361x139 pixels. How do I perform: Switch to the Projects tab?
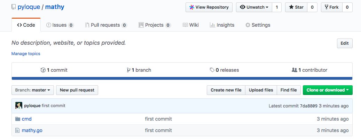tap(155, 25)
